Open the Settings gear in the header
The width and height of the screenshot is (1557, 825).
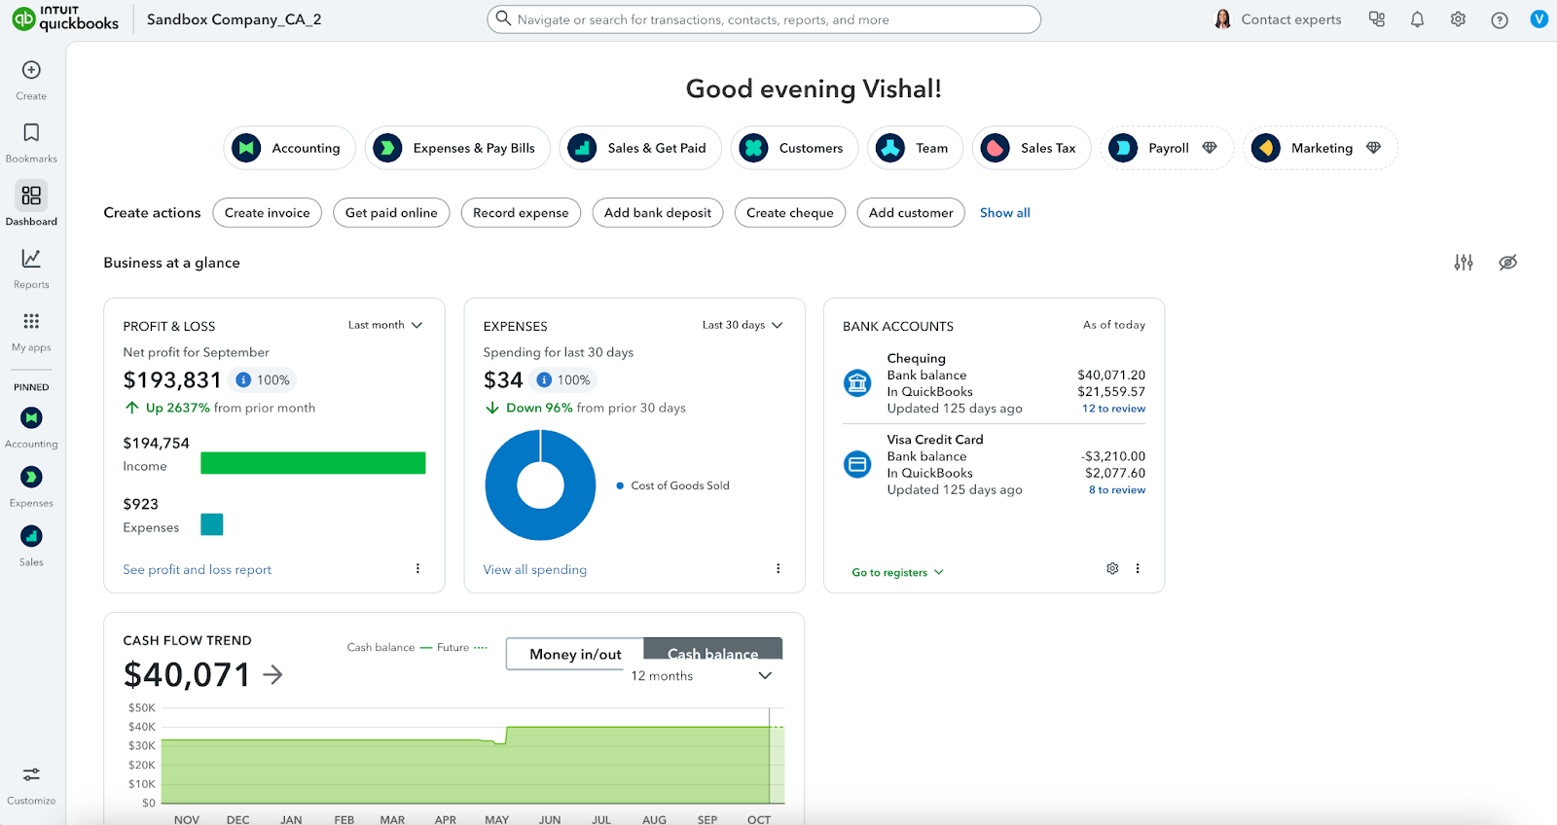pos(1458,19)
